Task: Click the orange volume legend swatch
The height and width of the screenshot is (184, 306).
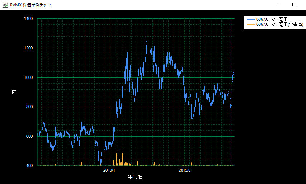Action: 250,24
